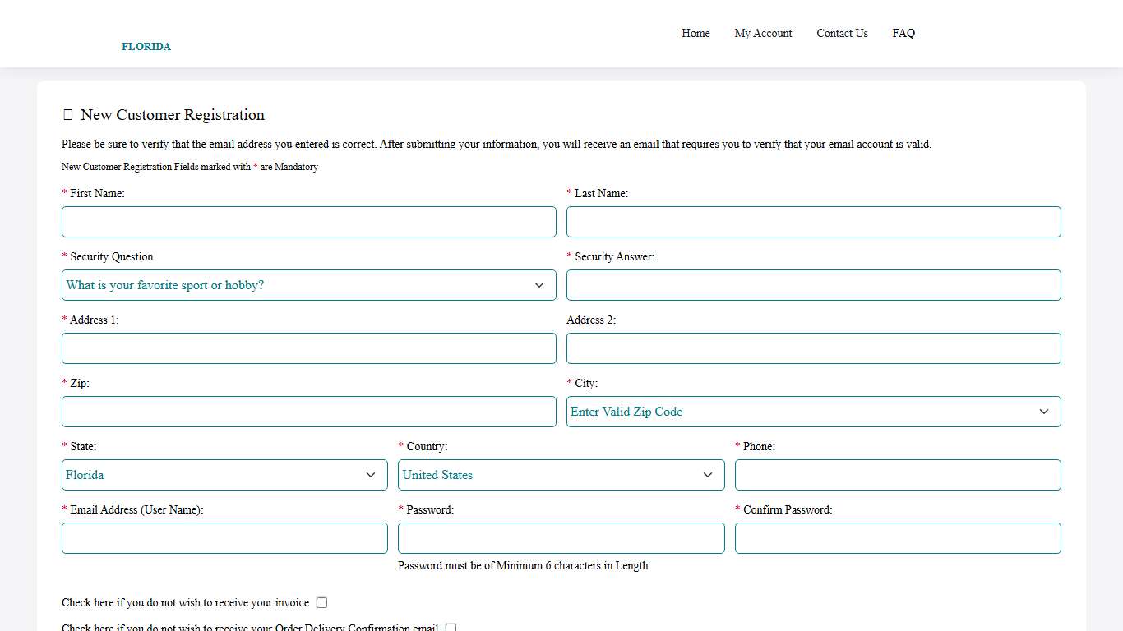This screenshot has width=1123, height=631.
Task: Open the State dropdown showing Florida
Action: (224, 474)
